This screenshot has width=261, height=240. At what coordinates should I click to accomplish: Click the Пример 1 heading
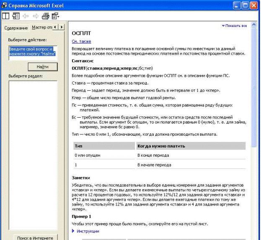click(x=81, y=216)
